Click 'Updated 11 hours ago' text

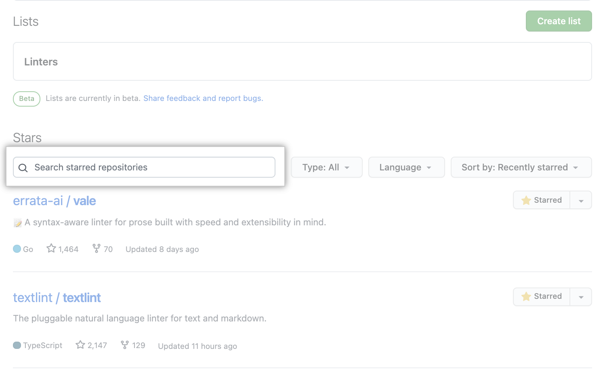click(x=197, y=346)
